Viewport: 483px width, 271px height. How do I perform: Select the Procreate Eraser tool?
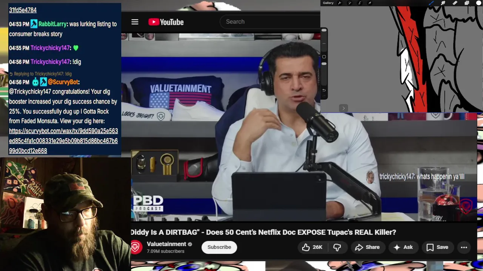click(455, 3)
